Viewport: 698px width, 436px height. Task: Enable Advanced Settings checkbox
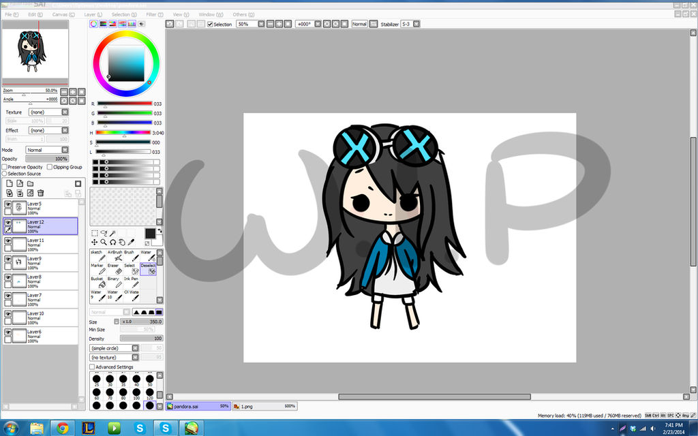click(x=92, y=367)
